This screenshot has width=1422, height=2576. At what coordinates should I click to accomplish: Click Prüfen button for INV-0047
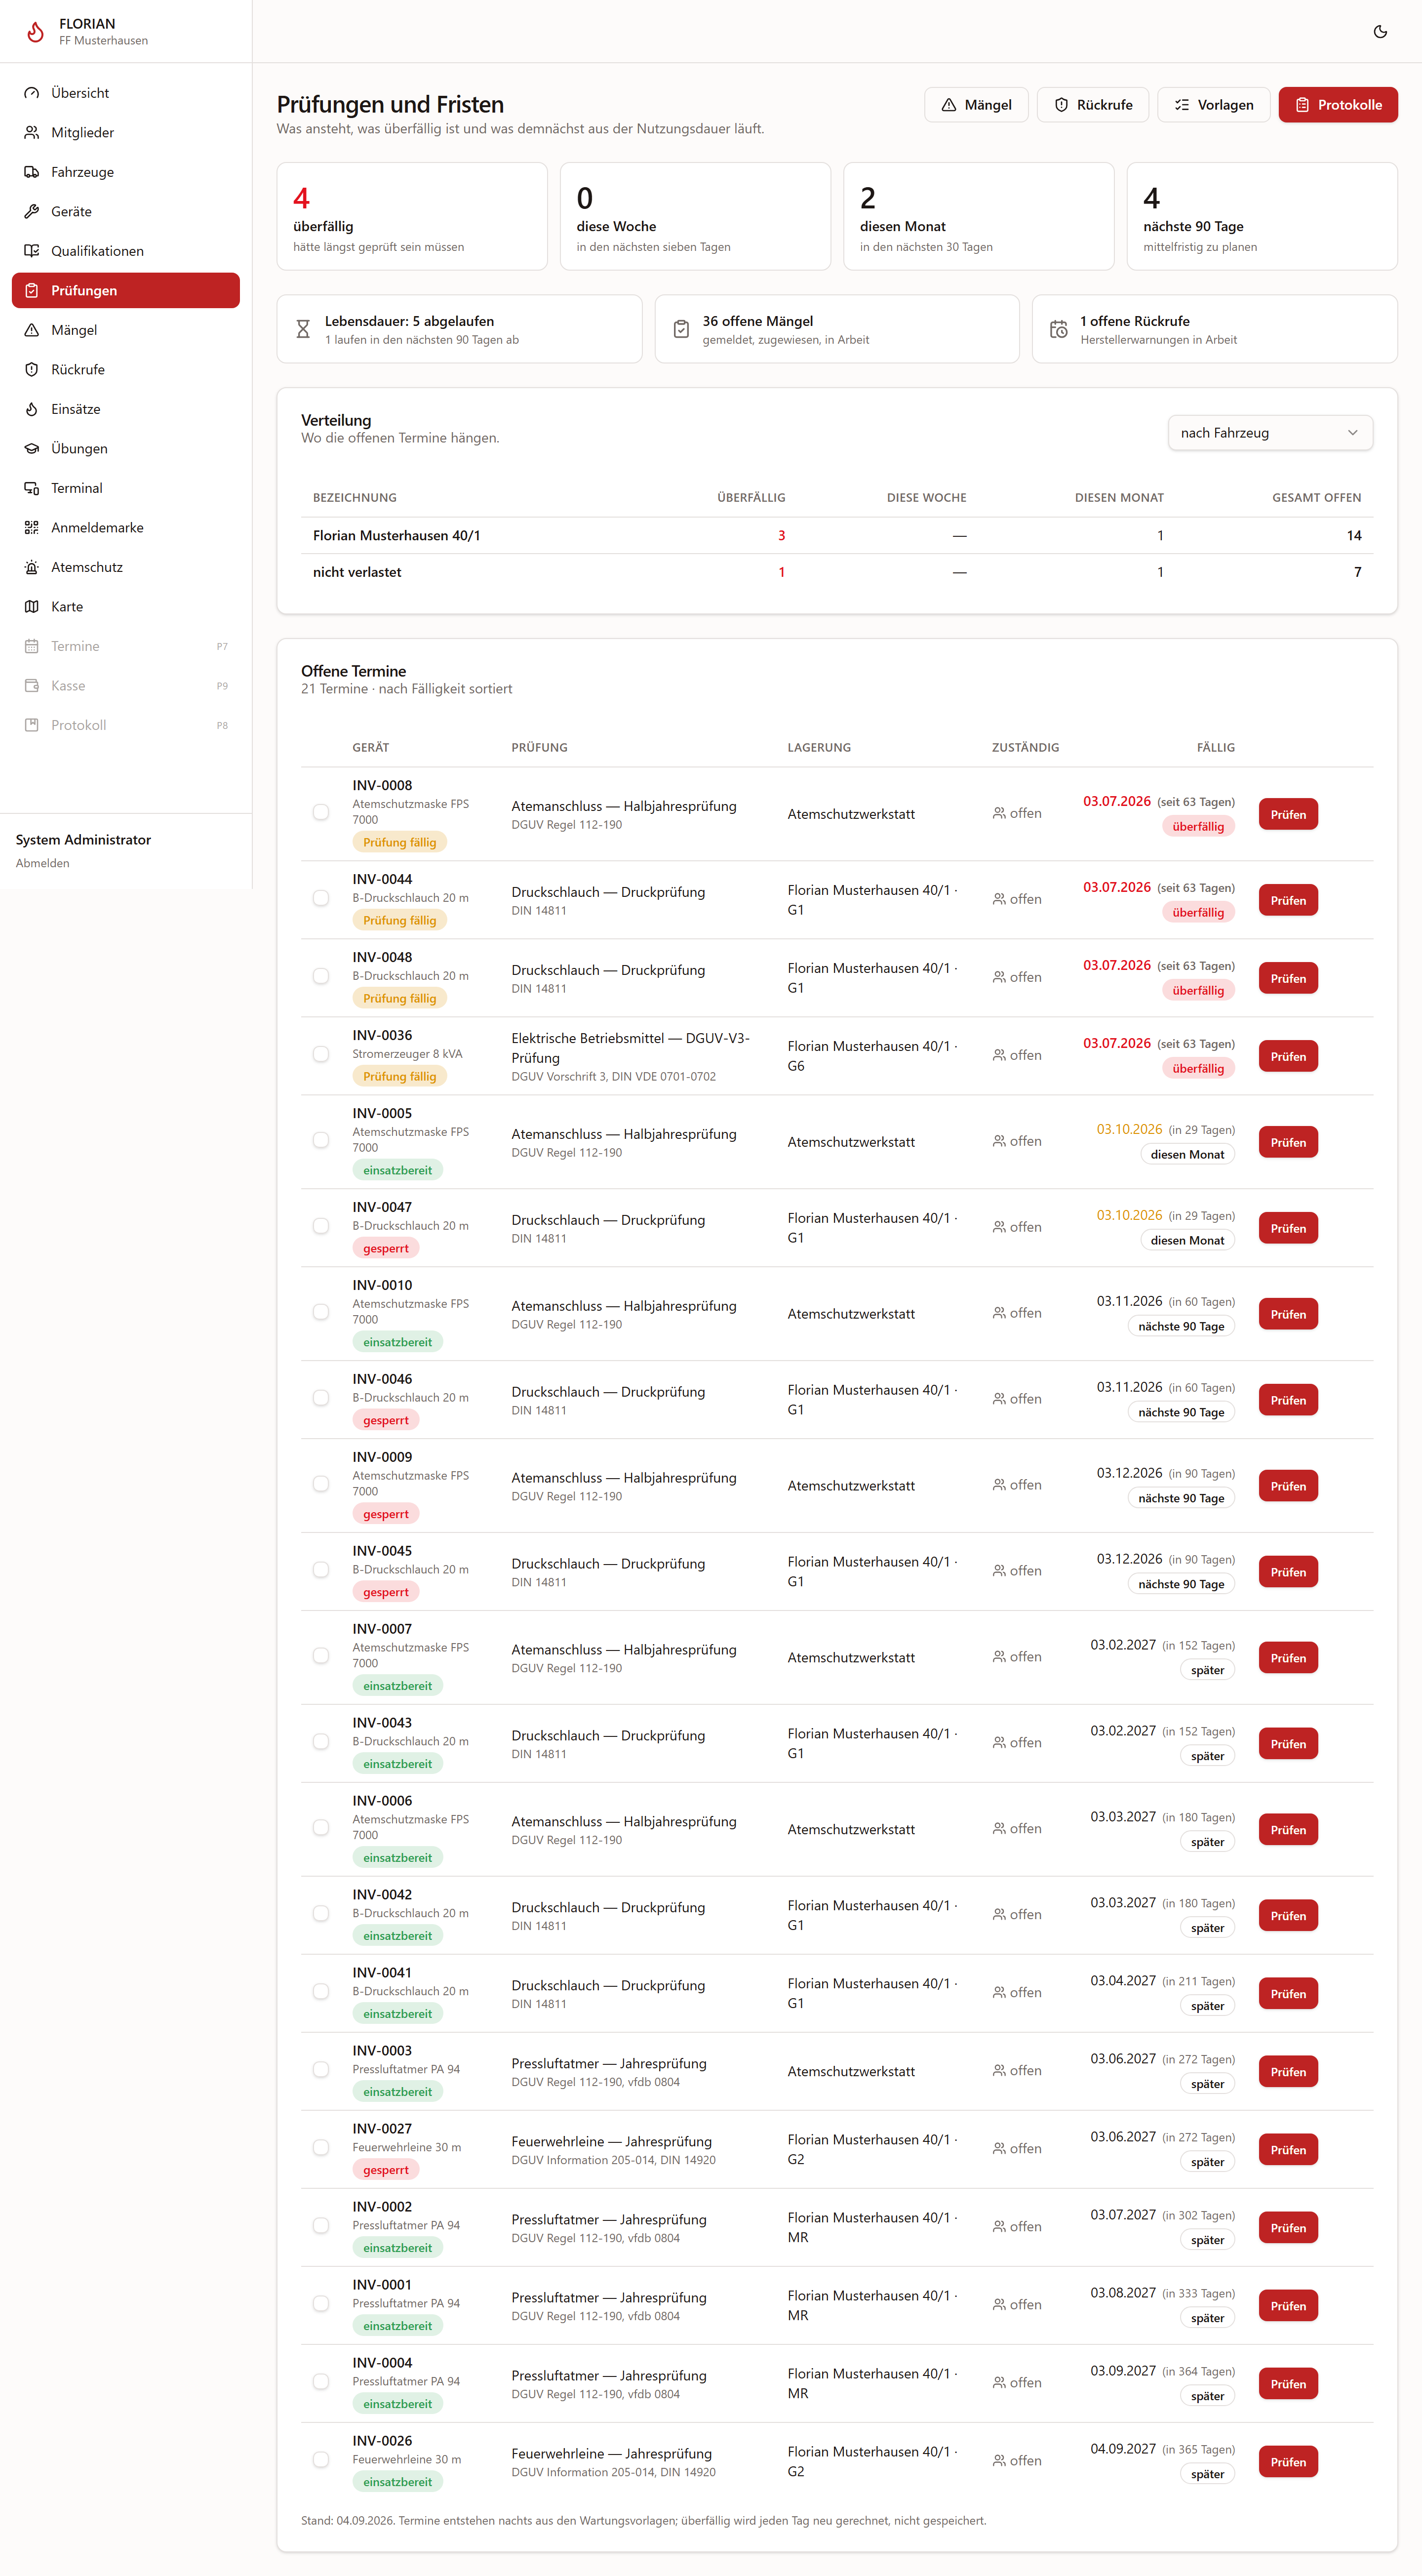click(1288, 1228)
